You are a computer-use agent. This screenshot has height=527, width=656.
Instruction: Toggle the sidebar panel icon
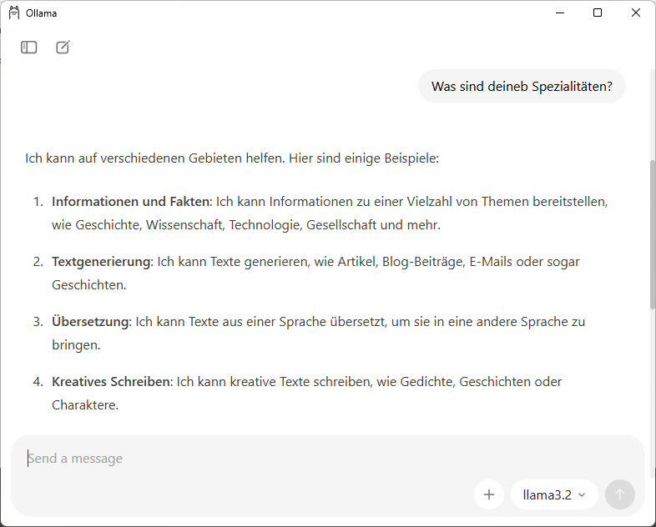(x=29, y=48)
